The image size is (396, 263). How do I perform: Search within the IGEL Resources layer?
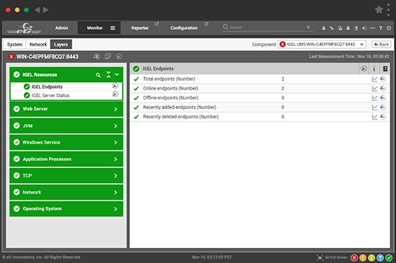tap(98, 75)
